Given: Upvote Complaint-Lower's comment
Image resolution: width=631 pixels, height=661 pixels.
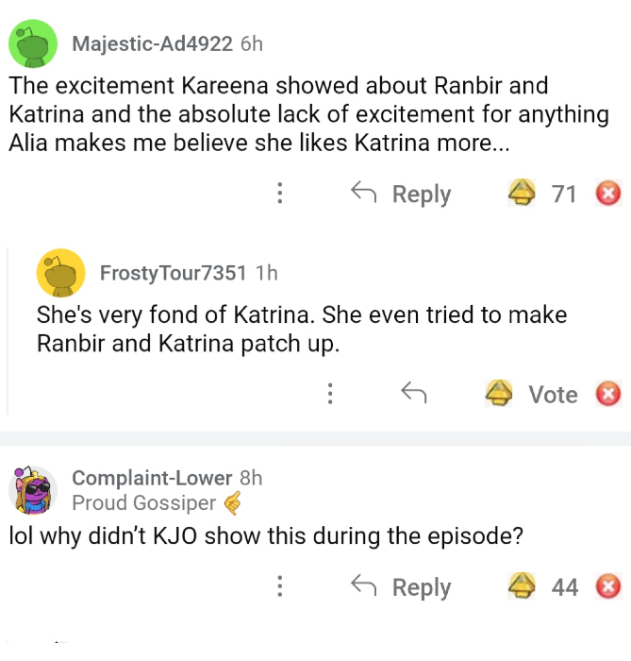Looking at the screenshot, I should pos(521,586).
